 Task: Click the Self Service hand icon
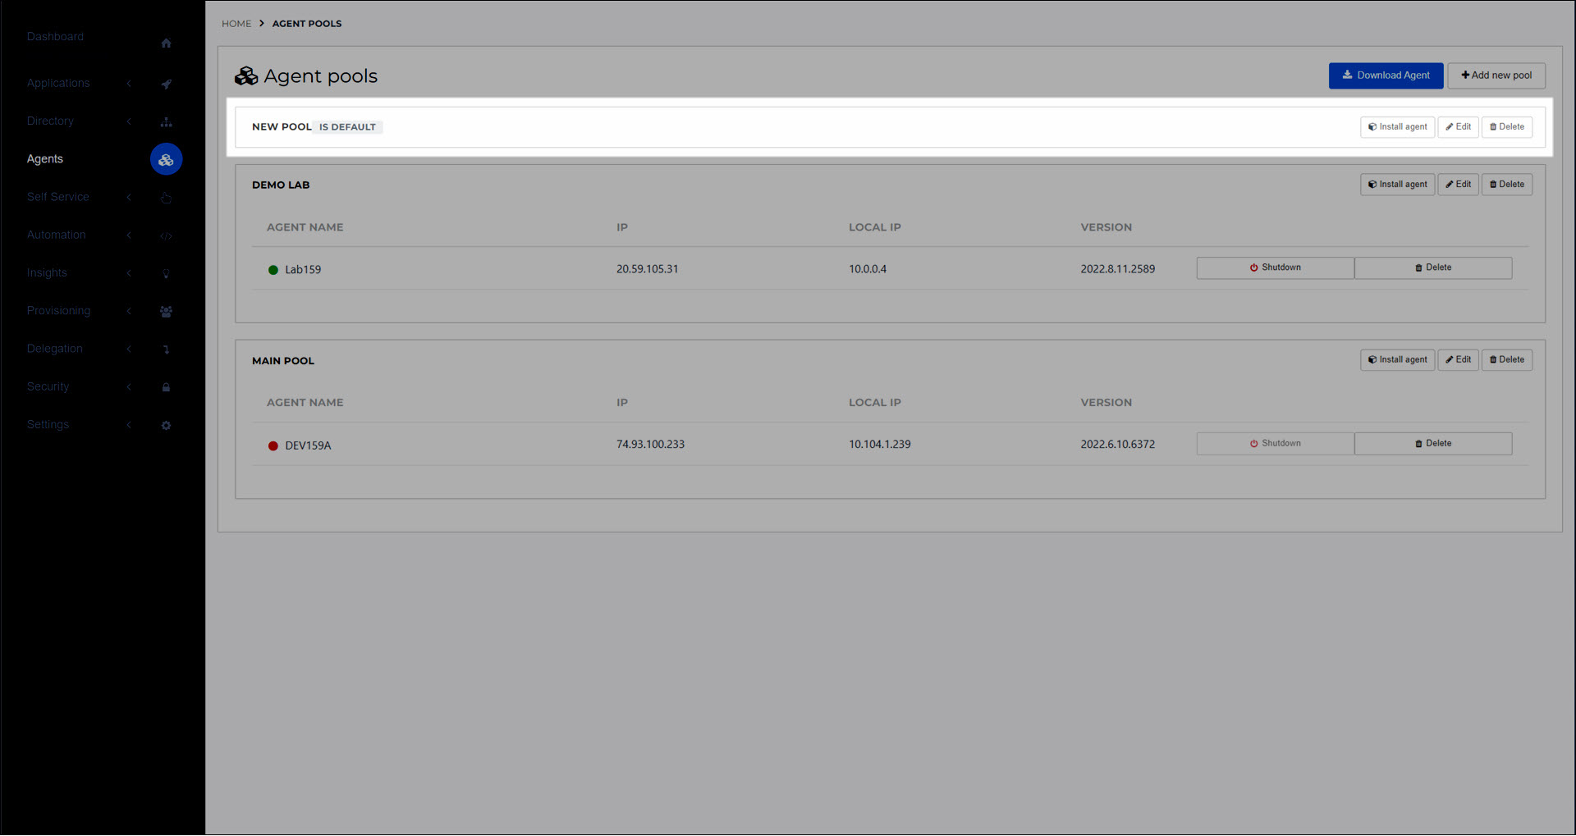click(x=166, y=198)
